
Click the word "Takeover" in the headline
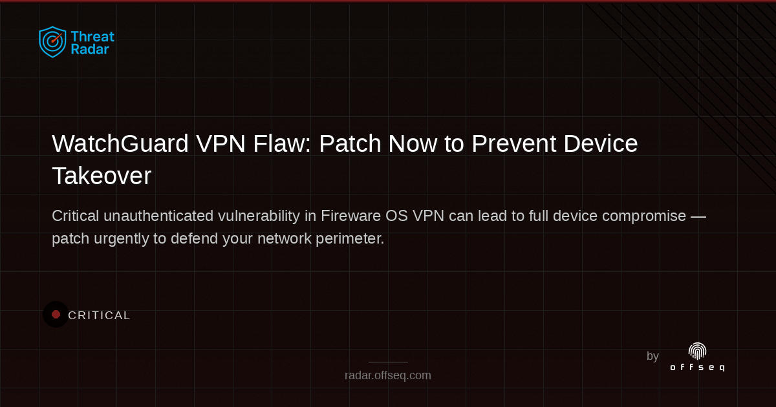102,176
